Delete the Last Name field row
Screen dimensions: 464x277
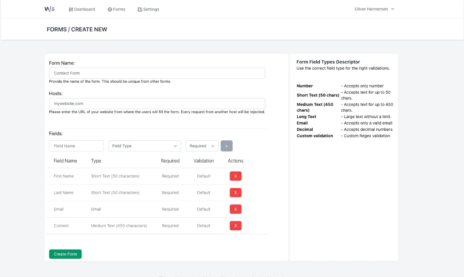pyautogui.click(x=236, y=192)
